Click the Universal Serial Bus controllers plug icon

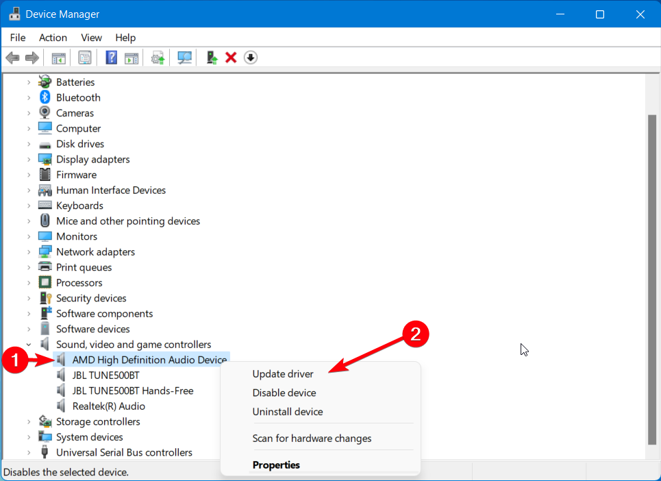coord(45,452)
